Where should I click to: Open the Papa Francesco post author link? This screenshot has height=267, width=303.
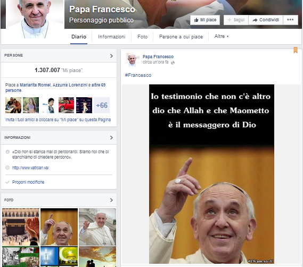(x=158, y=57)
